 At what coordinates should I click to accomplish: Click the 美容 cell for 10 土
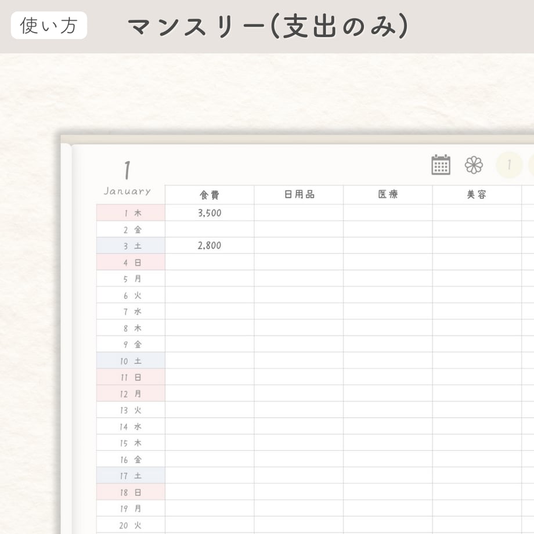click(x=477, y=360)
